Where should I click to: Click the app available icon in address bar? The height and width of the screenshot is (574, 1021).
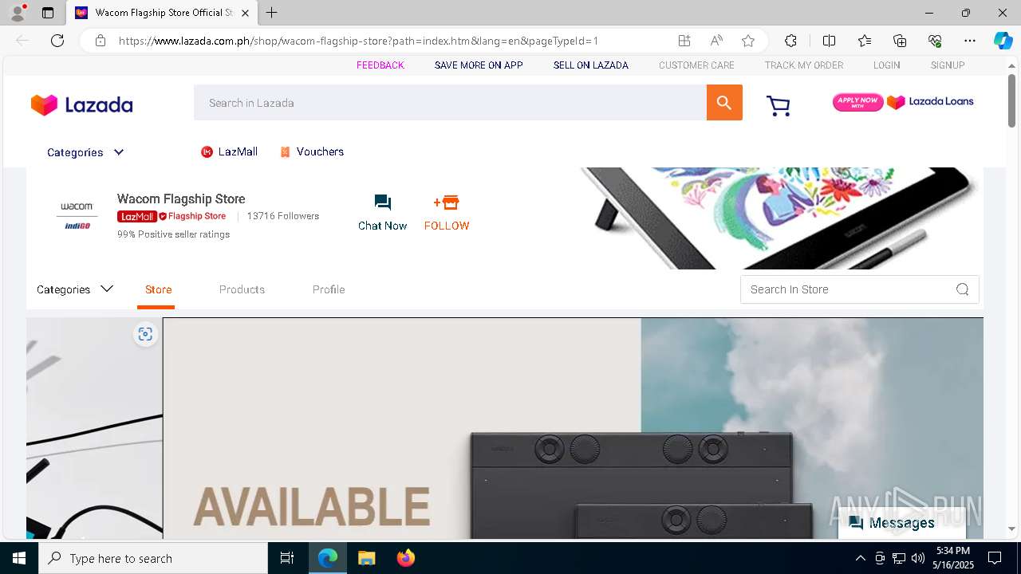(x=684, y=41)
